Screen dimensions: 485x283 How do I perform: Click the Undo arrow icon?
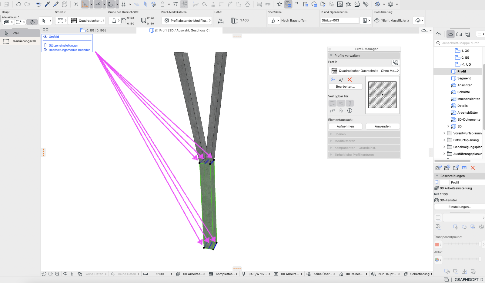pyautogui.click(x=18, y=4)
